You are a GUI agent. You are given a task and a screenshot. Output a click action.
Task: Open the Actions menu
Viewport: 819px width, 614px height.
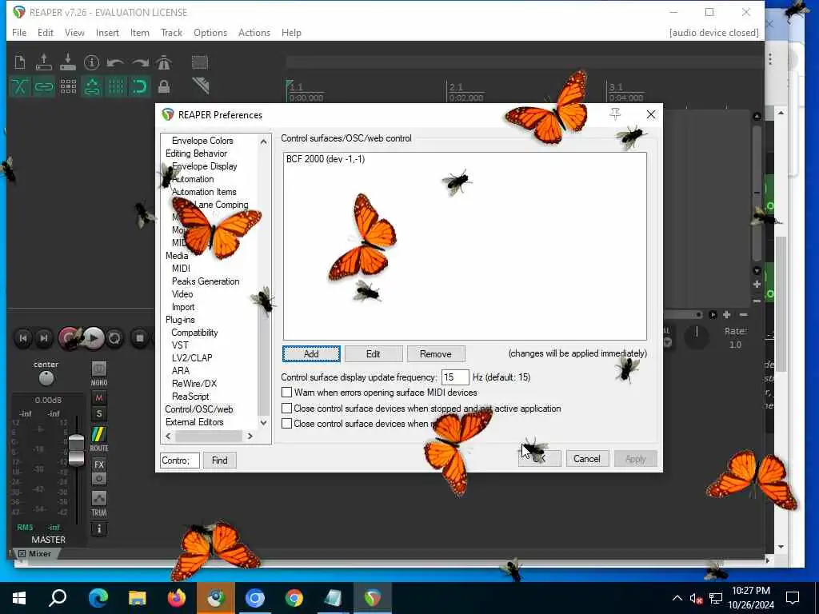(x=254, y=32)
